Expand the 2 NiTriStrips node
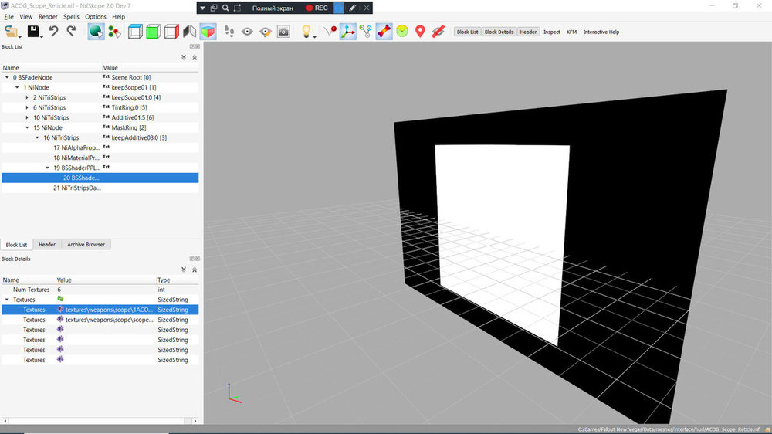 point(27,97)
